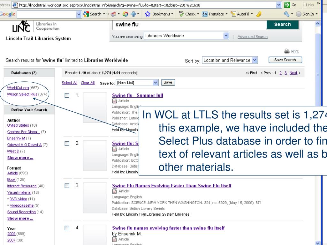Screen dimensions: 327x245
Task: Click the news feed icon
Action: (113, 14)
